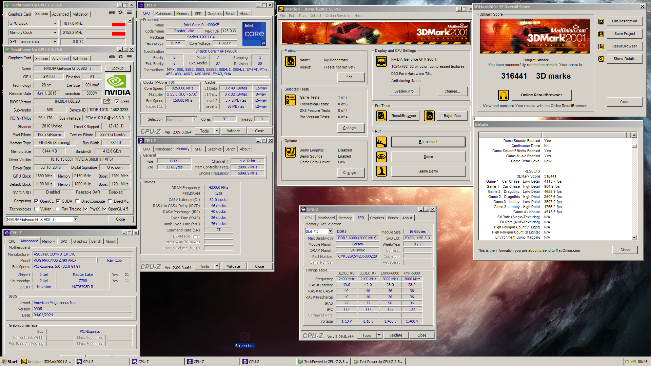Open the Bench tab in the CPU-Z CPU window

pos(231,14)
